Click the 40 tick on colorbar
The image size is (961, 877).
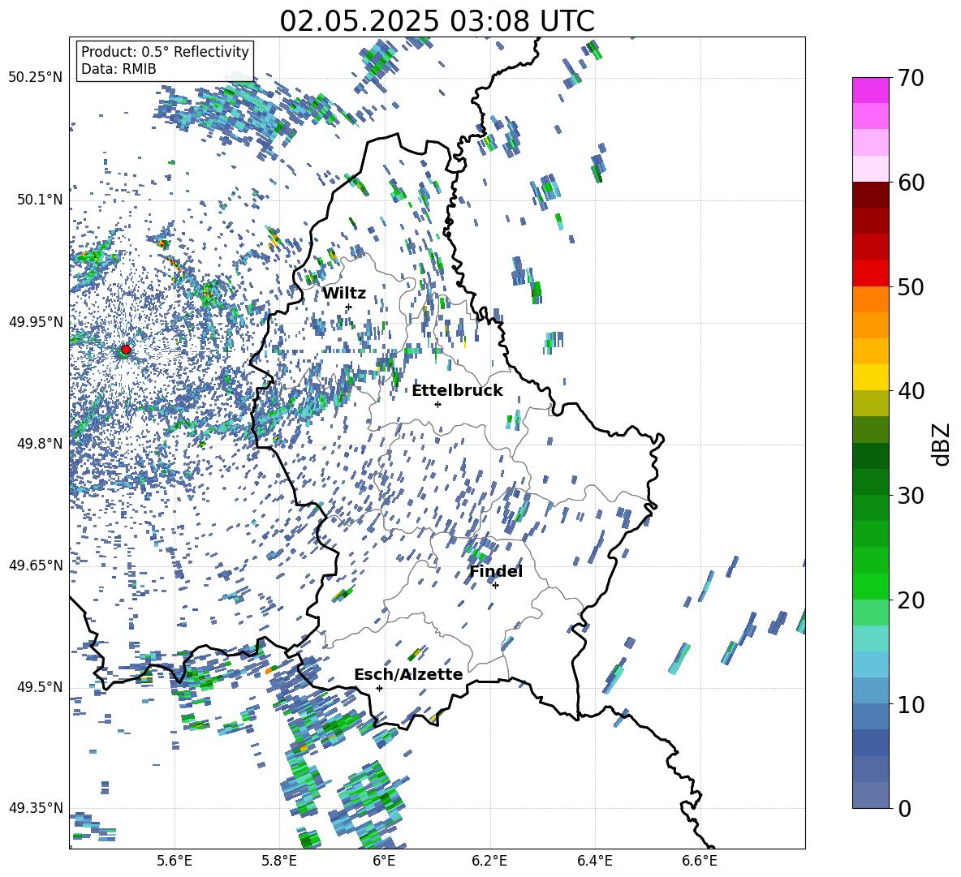(910, 391)
